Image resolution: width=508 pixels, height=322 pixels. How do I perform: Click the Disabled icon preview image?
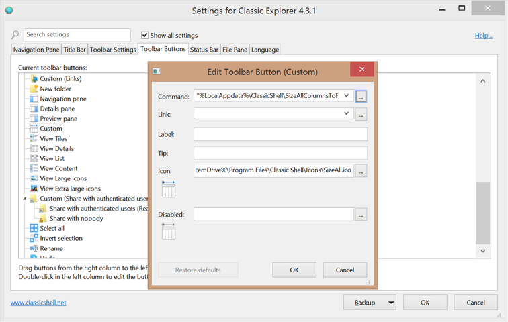click(x=169, y=232)
